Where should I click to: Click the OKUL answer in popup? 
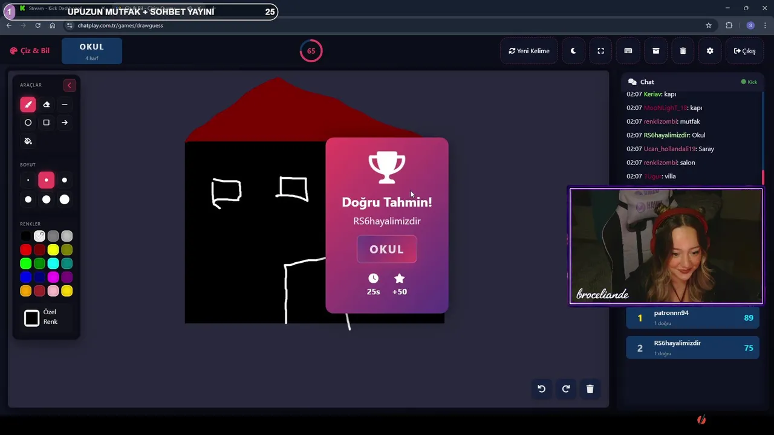[387, 250]
